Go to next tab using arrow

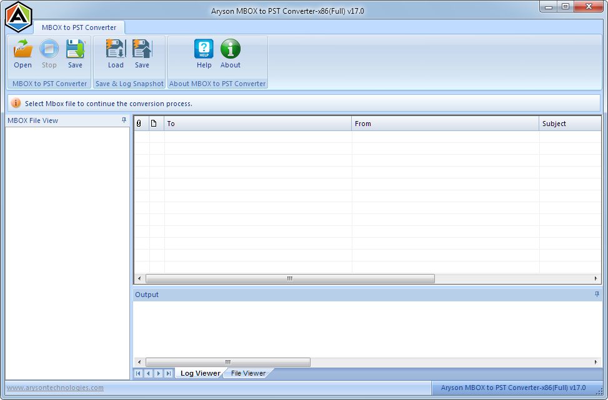coord(158,373)
